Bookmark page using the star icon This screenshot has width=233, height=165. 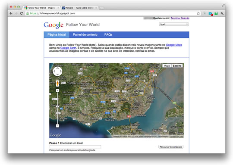pos(198,13)
